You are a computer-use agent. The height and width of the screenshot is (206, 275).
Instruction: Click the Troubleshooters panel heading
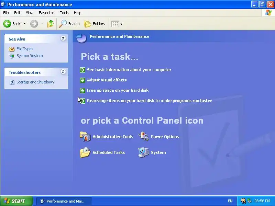click(x=25, y=72)
